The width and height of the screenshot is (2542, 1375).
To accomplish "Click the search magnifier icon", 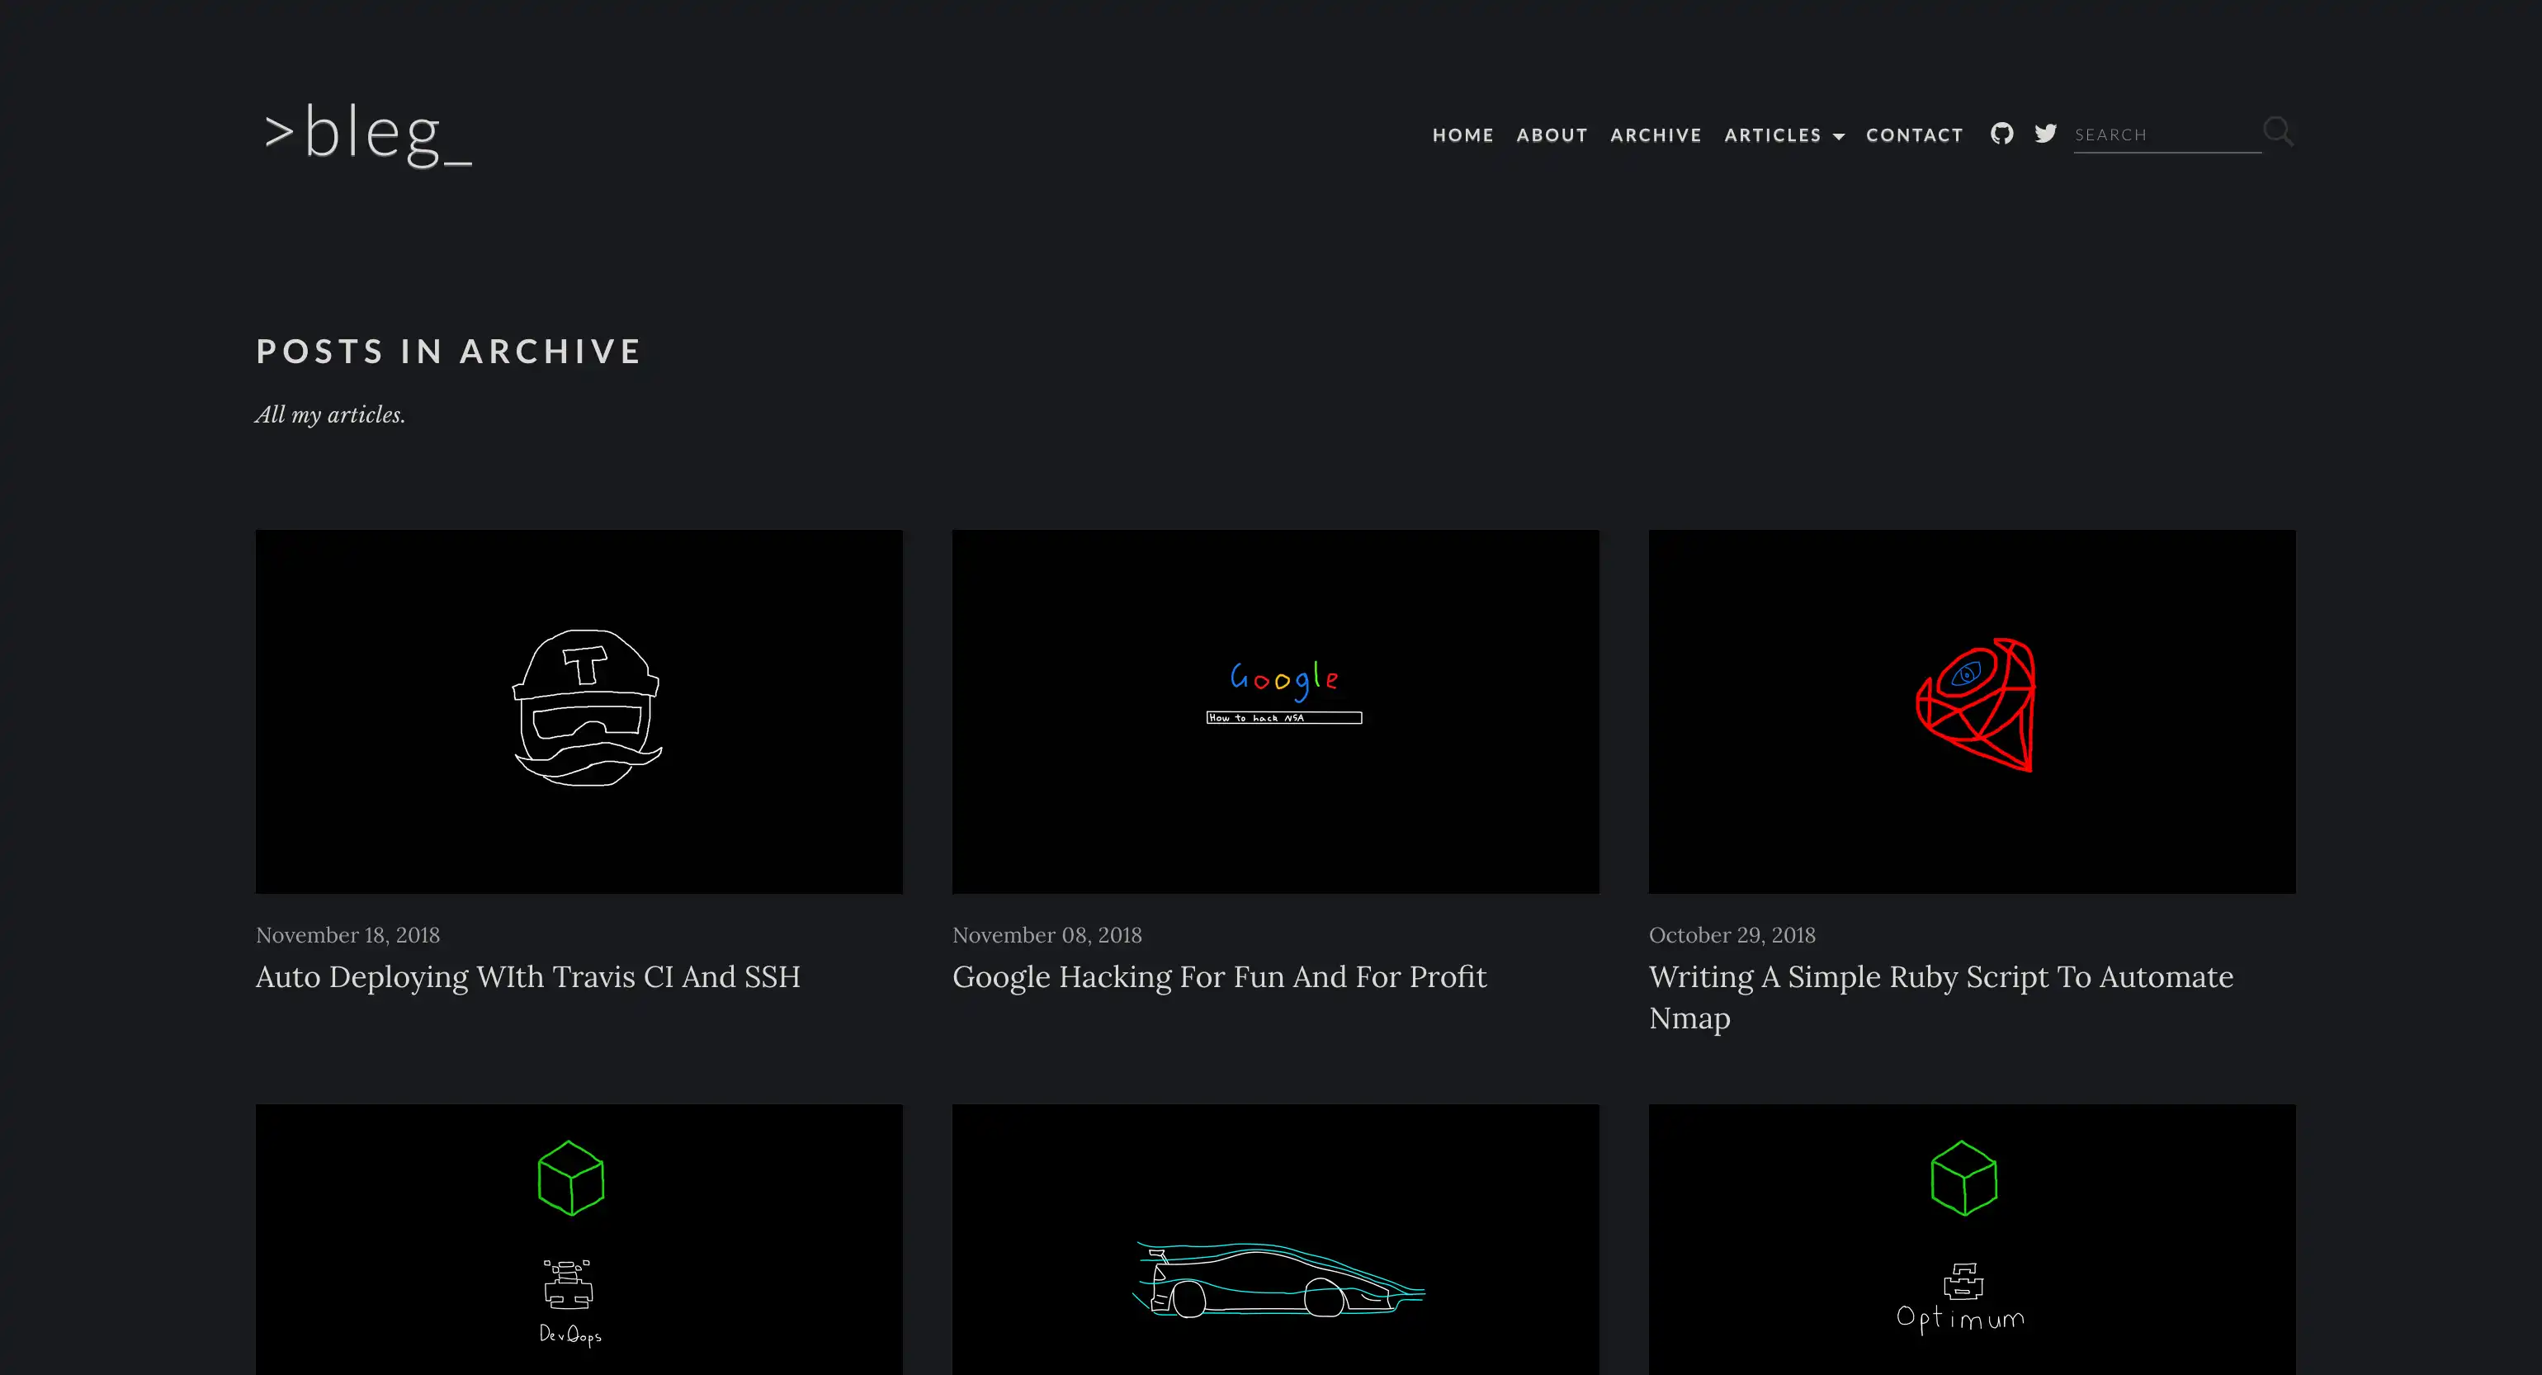I will click(x=2278, y=131).
